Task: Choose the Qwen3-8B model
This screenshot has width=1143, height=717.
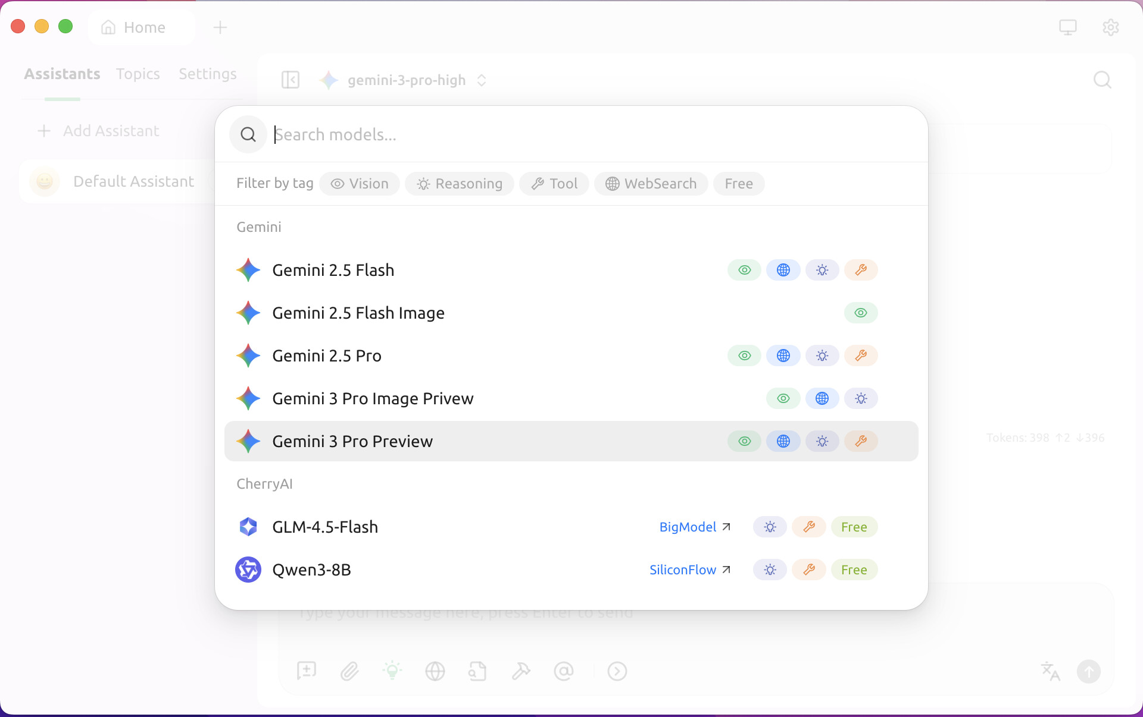Action: [x=571, y=570]
